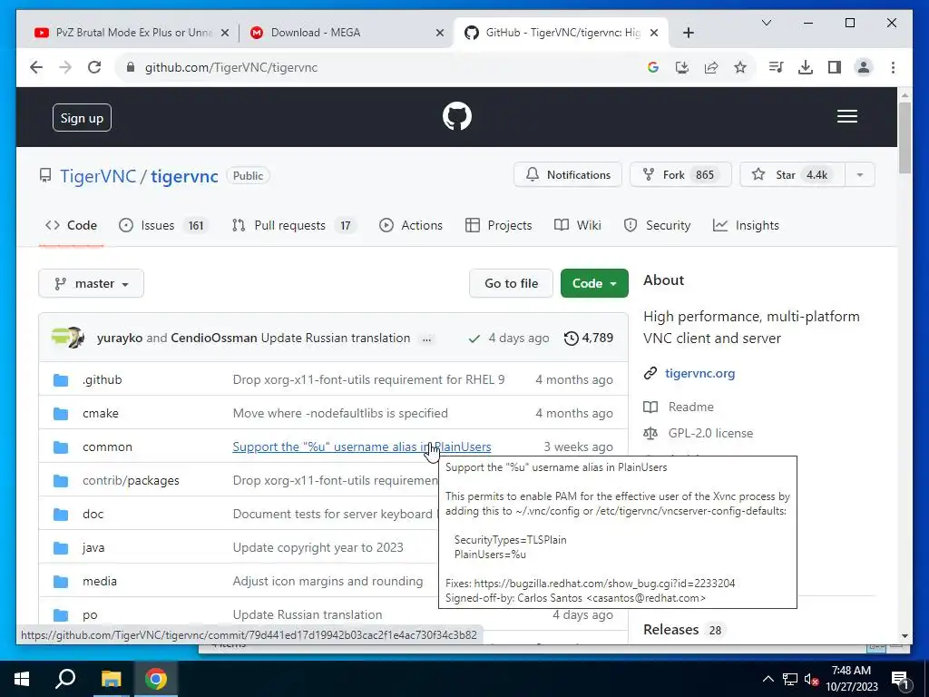Open the .github folder
The width and height of the screenshot is (929, 697).
point(102,379)
